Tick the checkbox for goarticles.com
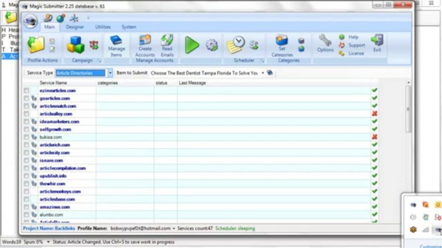This screenshot has height=248, width=442. [x=26, y=99]
